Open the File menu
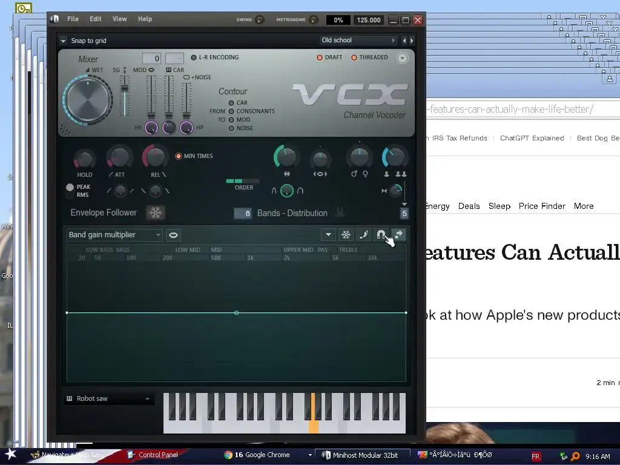620x465 pixels. pos(73,19)
